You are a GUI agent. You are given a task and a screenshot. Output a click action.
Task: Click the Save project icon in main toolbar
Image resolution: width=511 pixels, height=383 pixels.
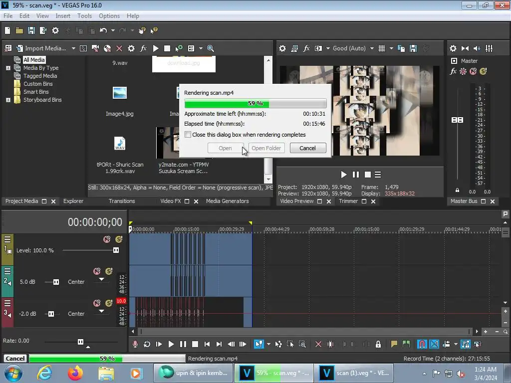click(x=31, y=30)
